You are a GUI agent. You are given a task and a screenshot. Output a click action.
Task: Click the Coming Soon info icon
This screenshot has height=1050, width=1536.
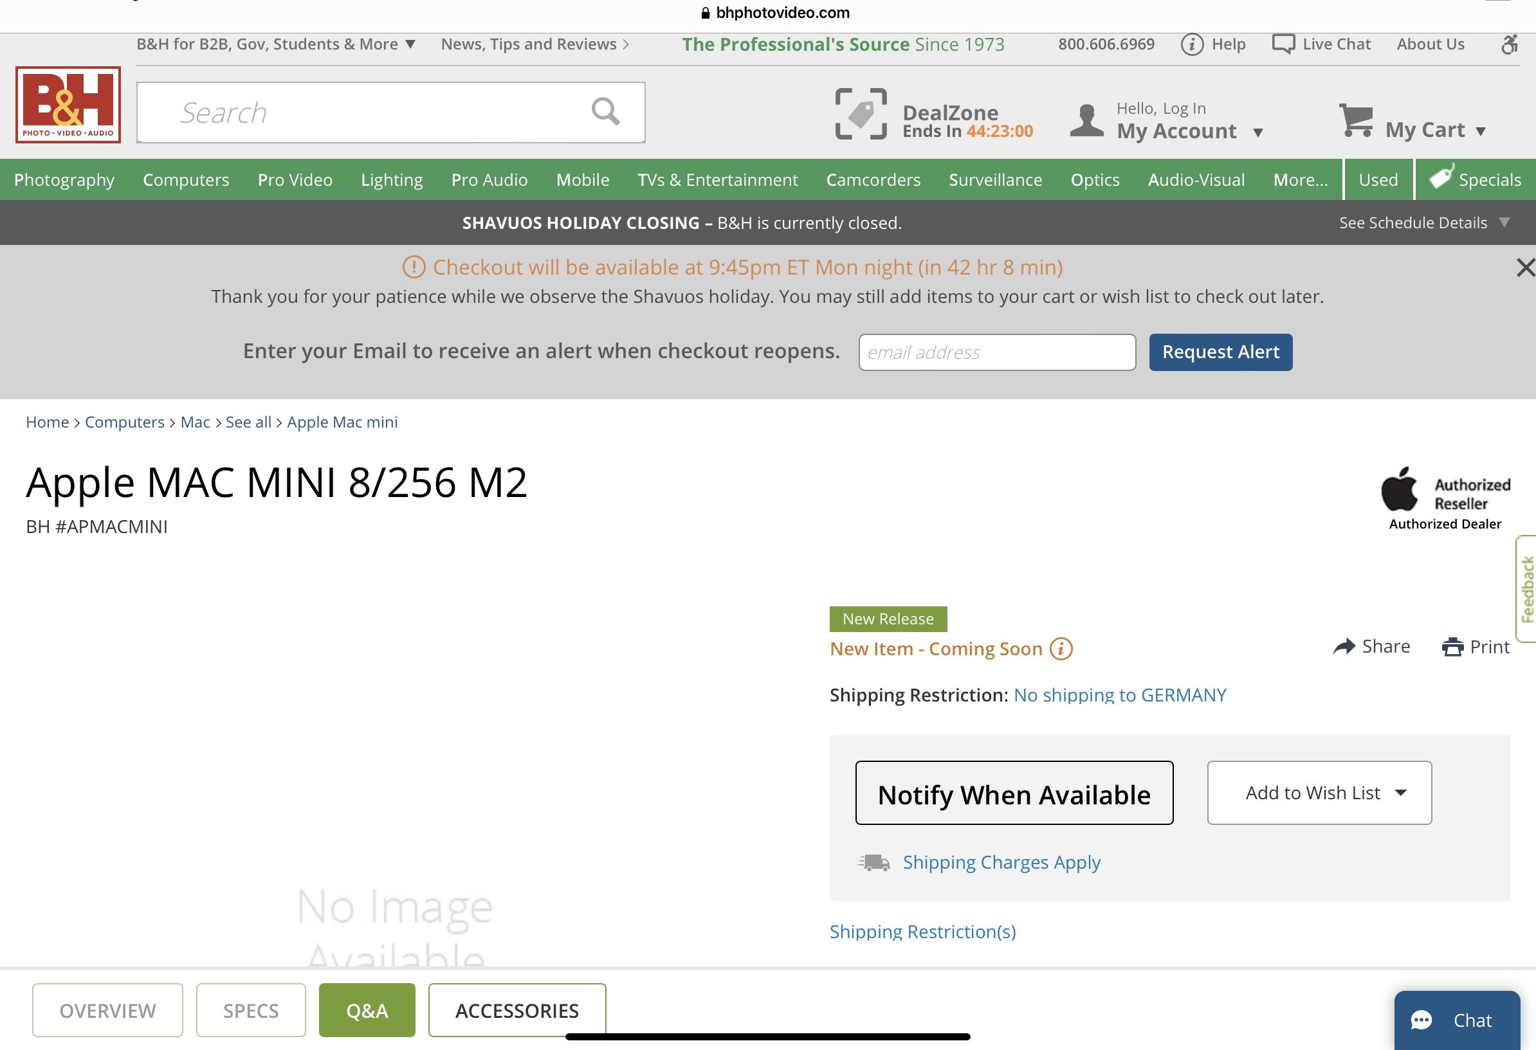1061,648
